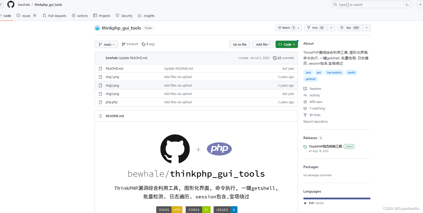Open the plus create-new icon in header

pyautogui.click(x=420, y=5)
